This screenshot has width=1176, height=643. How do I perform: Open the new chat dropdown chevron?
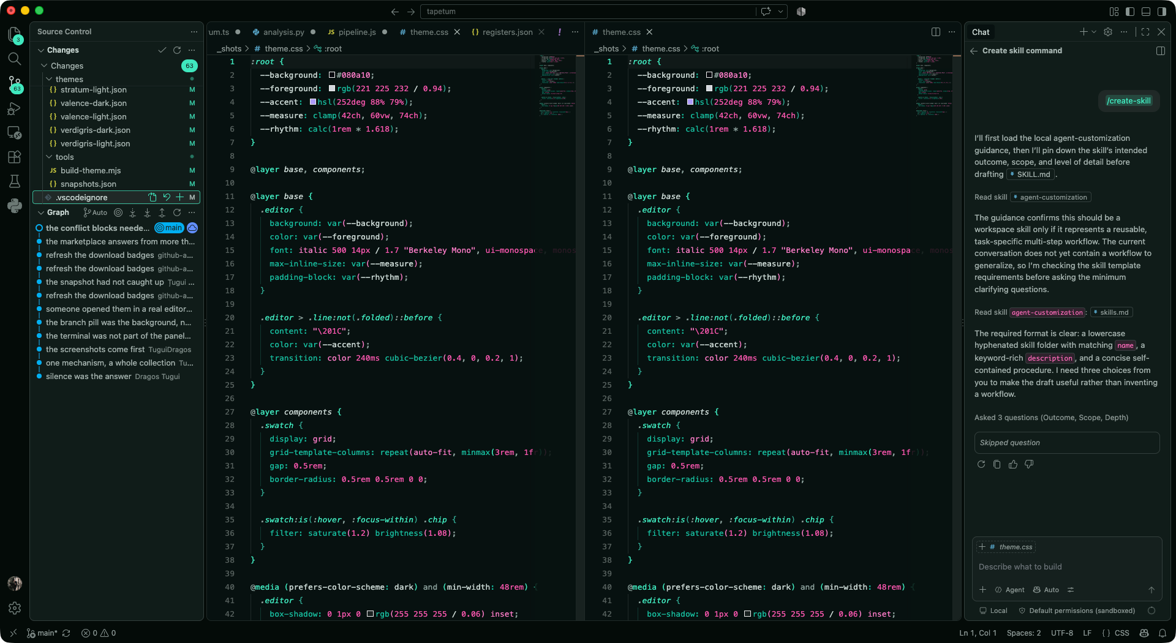[x=1094, y=32]
